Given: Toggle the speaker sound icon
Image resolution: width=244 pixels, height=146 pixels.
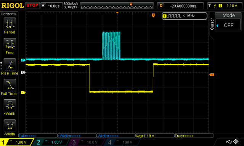Looking at the screenshot, I should [236, 141].
